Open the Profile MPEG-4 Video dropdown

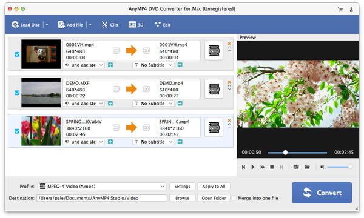102,187
